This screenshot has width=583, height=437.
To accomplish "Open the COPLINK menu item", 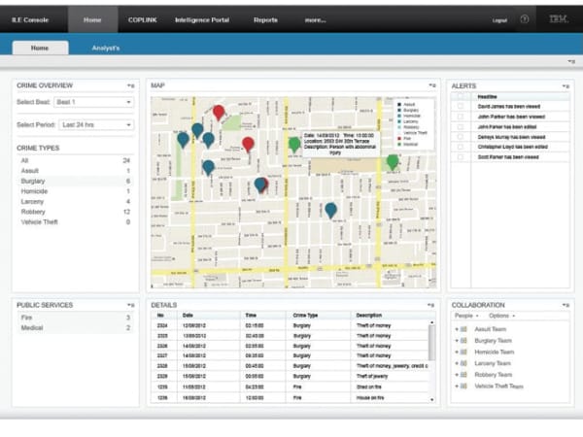I will tap(142, 19).
